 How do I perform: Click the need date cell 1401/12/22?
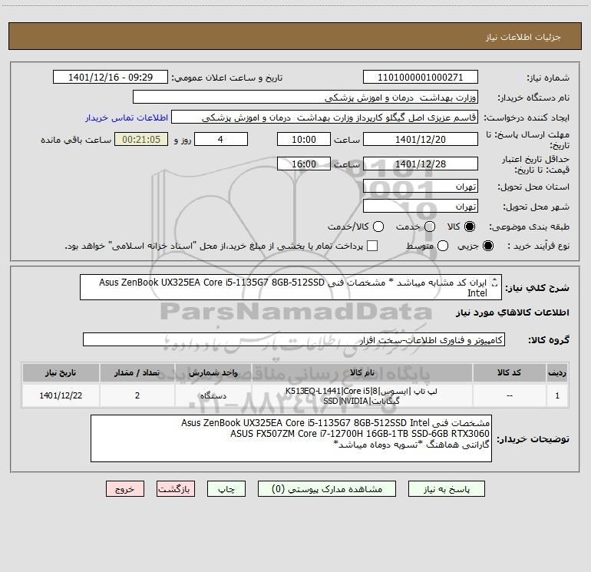point(61,395)
